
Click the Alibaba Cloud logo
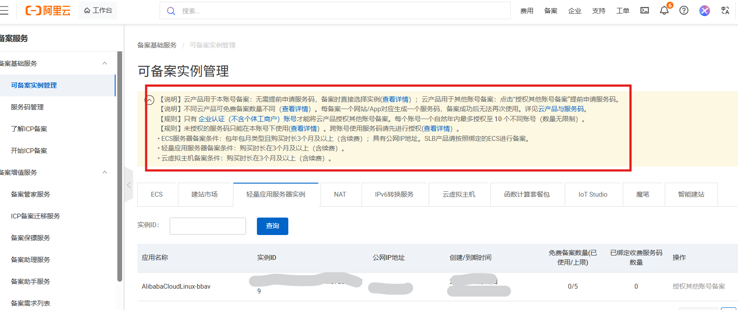point(48,10)
